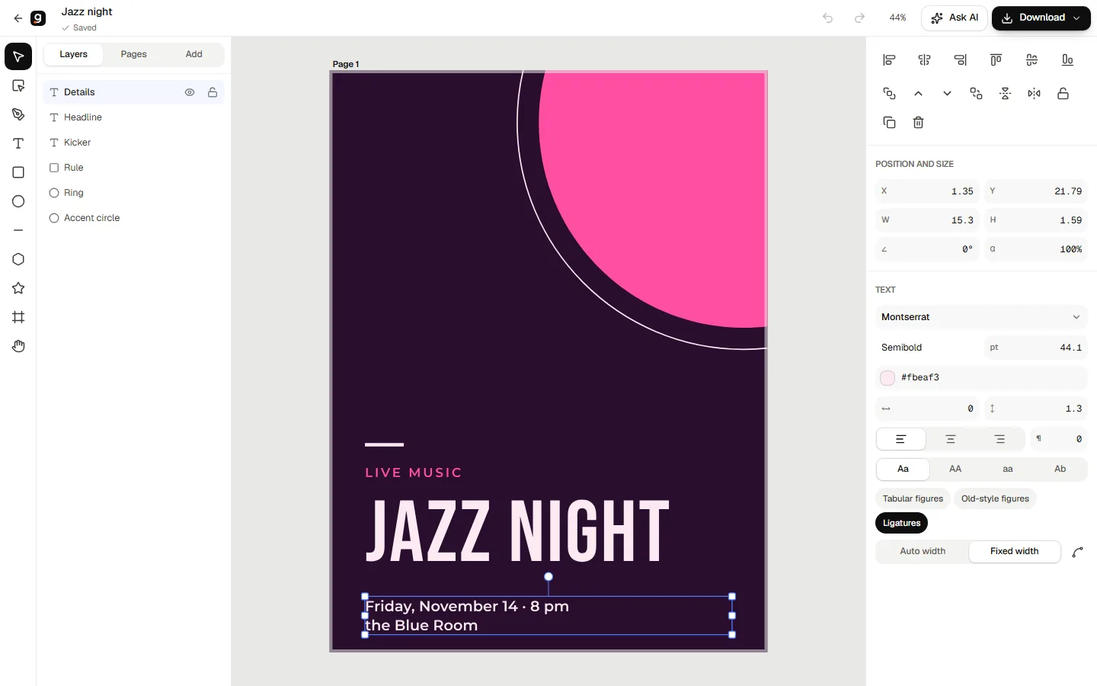The image size is (1097, 686).
Task: Select the Headline layer
Action: [x=133, y=117]
